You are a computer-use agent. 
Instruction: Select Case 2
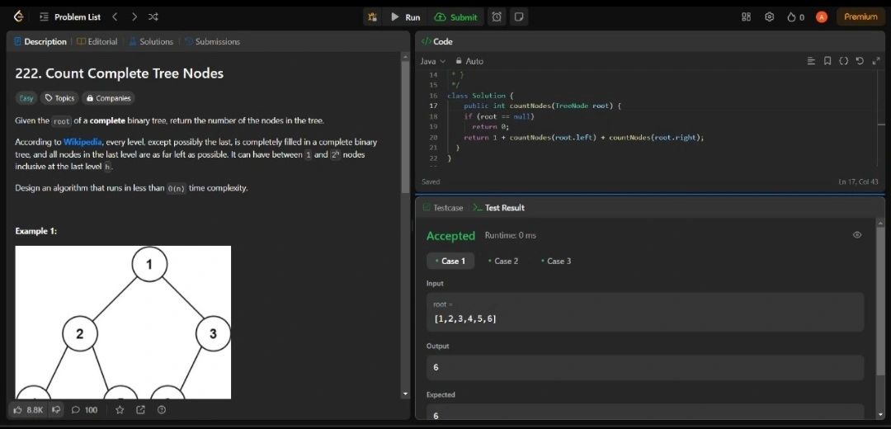point(503,261)
